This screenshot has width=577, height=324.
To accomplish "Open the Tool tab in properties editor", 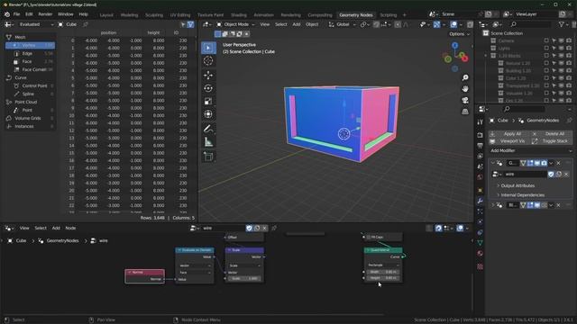I will point(480,122).
